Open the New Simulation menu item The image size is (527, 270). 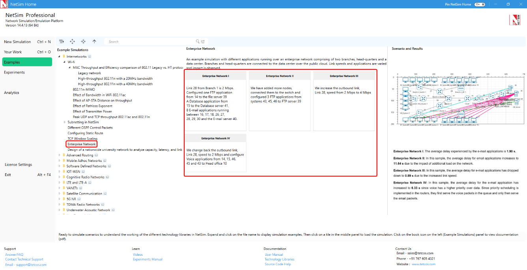tap(17, 42)
